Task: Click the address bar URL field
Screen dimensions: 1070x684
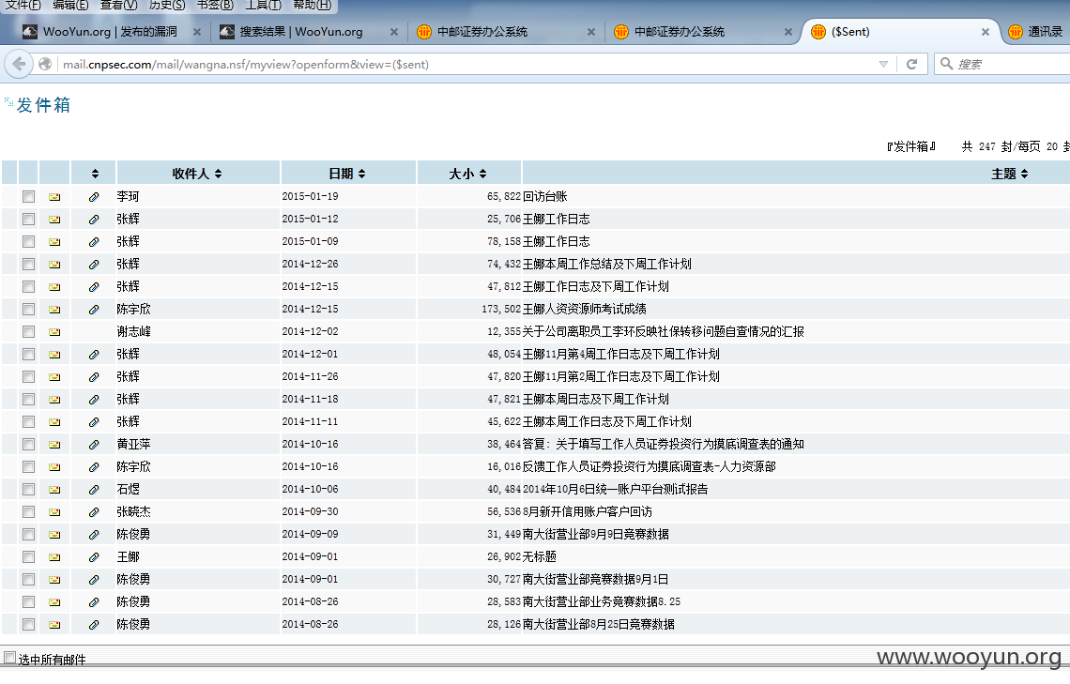Action: click(x=464, y=64)
